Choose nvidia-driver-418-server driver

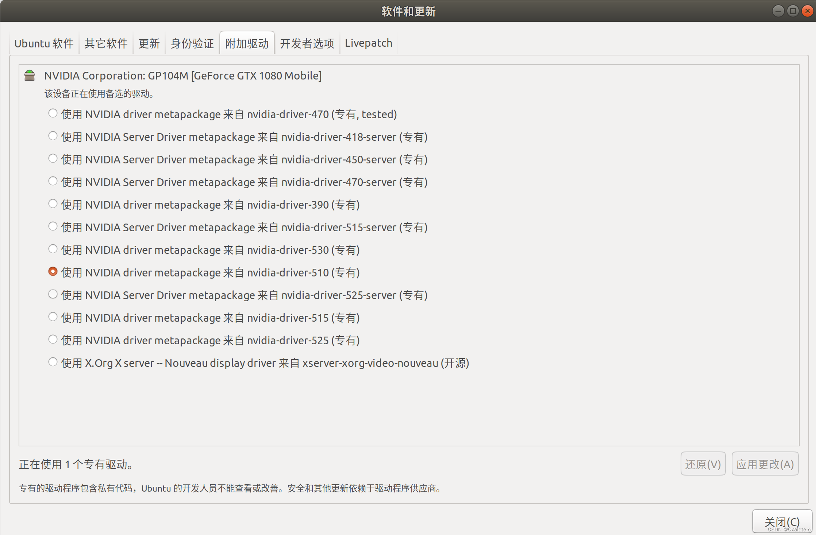(x=53, y=136)
